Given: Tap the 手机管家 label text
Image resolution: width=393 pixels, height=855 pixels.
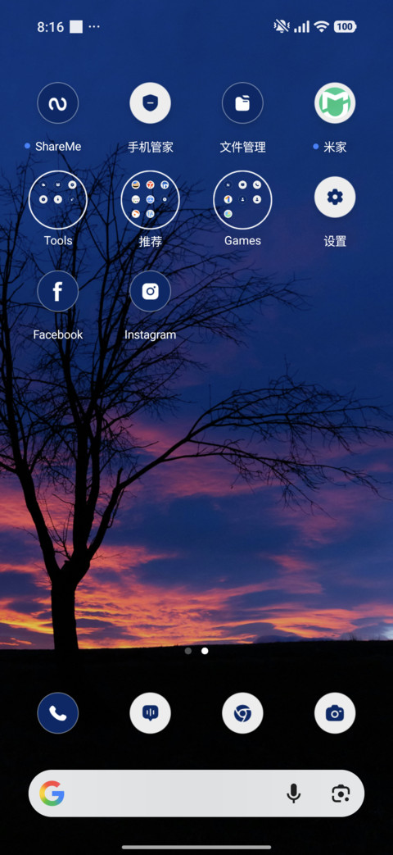Looking at the screenshot, I should pos(150,147).
